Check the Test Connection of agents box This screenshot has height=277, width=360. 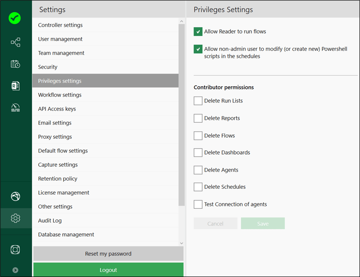(198, 204)
